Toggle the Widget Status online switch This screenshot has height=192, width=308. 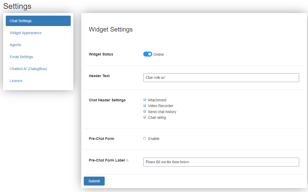point(148,54)
